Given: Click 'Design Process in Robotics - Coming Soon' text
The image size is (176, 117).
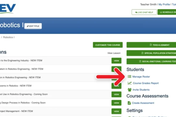Looking at the screenshot, I should coord(23,103).
